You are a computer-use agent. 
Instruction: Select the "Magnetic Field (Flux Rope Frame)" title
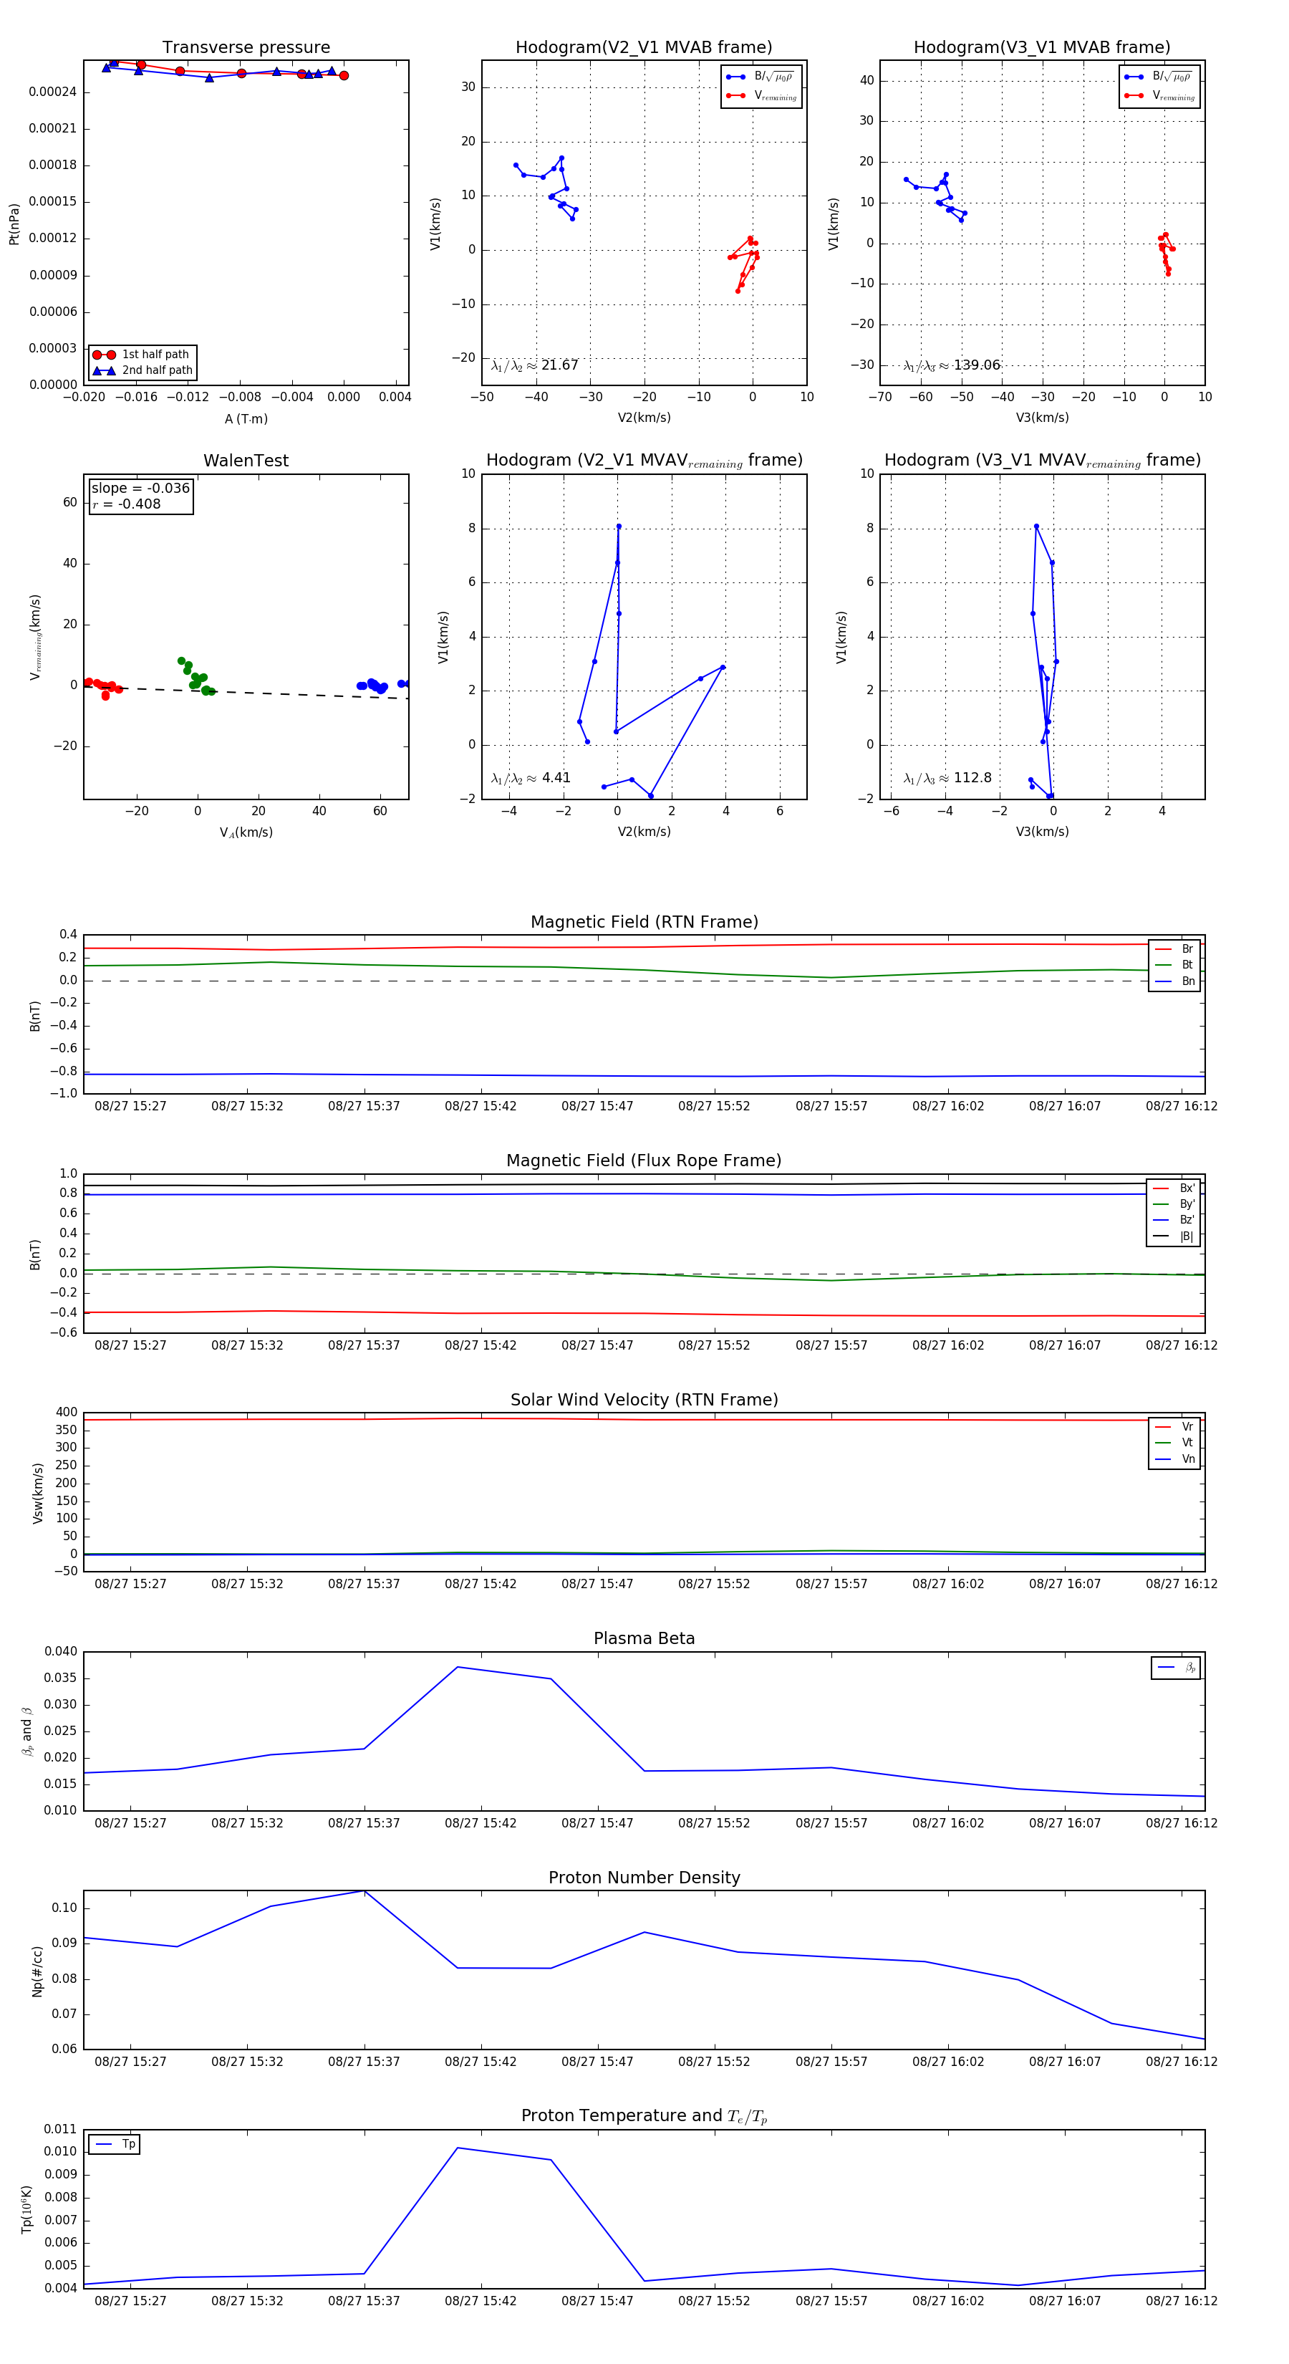pyautogui.click(x=644, y=1161)
